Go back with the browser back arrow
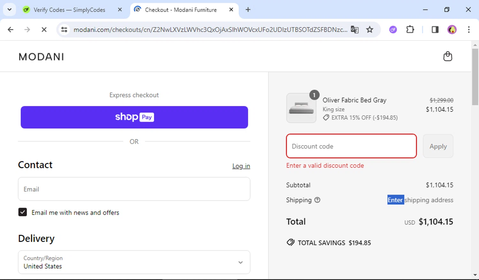 point(11,30)
